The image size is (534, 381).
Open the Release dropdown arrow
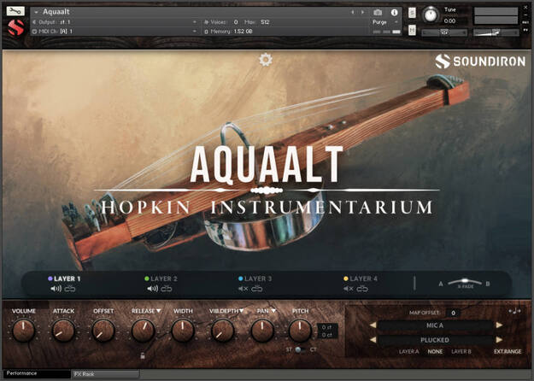[x=158, y=311]
